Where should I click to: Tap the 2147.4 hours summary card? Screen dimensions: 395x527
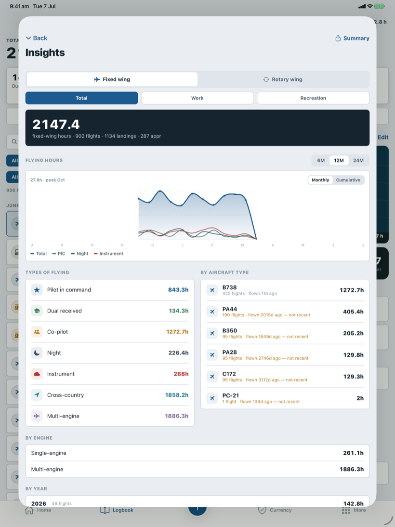197,128
